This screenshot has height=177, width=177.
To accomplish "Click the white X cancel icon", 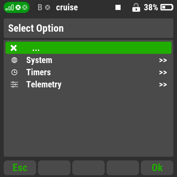I will pyautogui.click(x=14, y=48).
